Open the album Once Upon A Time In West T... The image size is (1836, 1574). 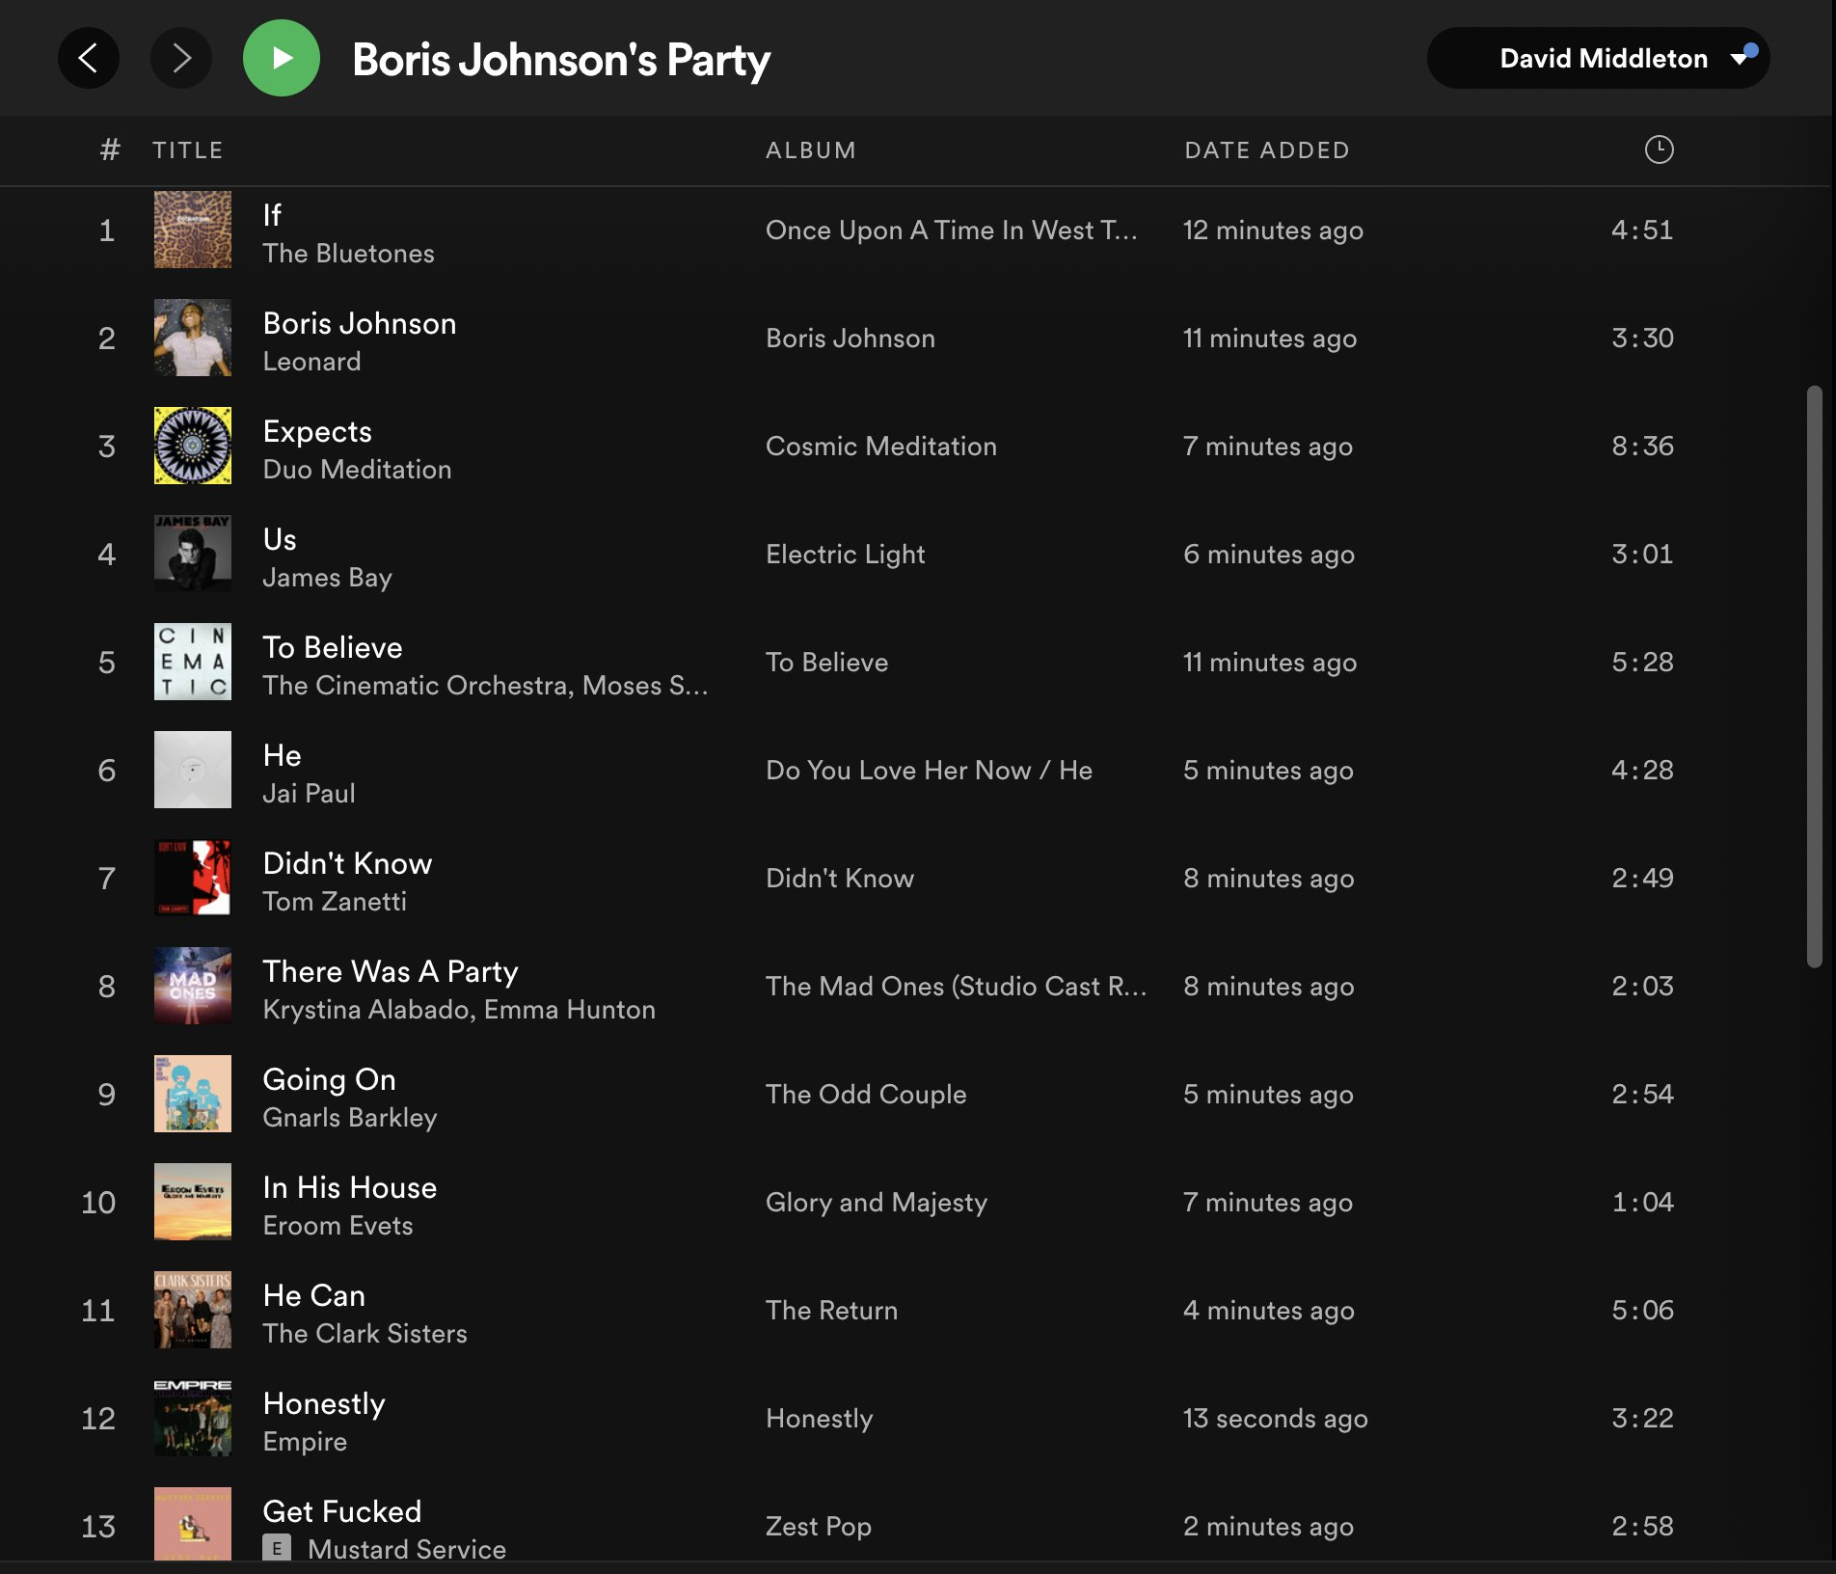[x=952, y=231]
